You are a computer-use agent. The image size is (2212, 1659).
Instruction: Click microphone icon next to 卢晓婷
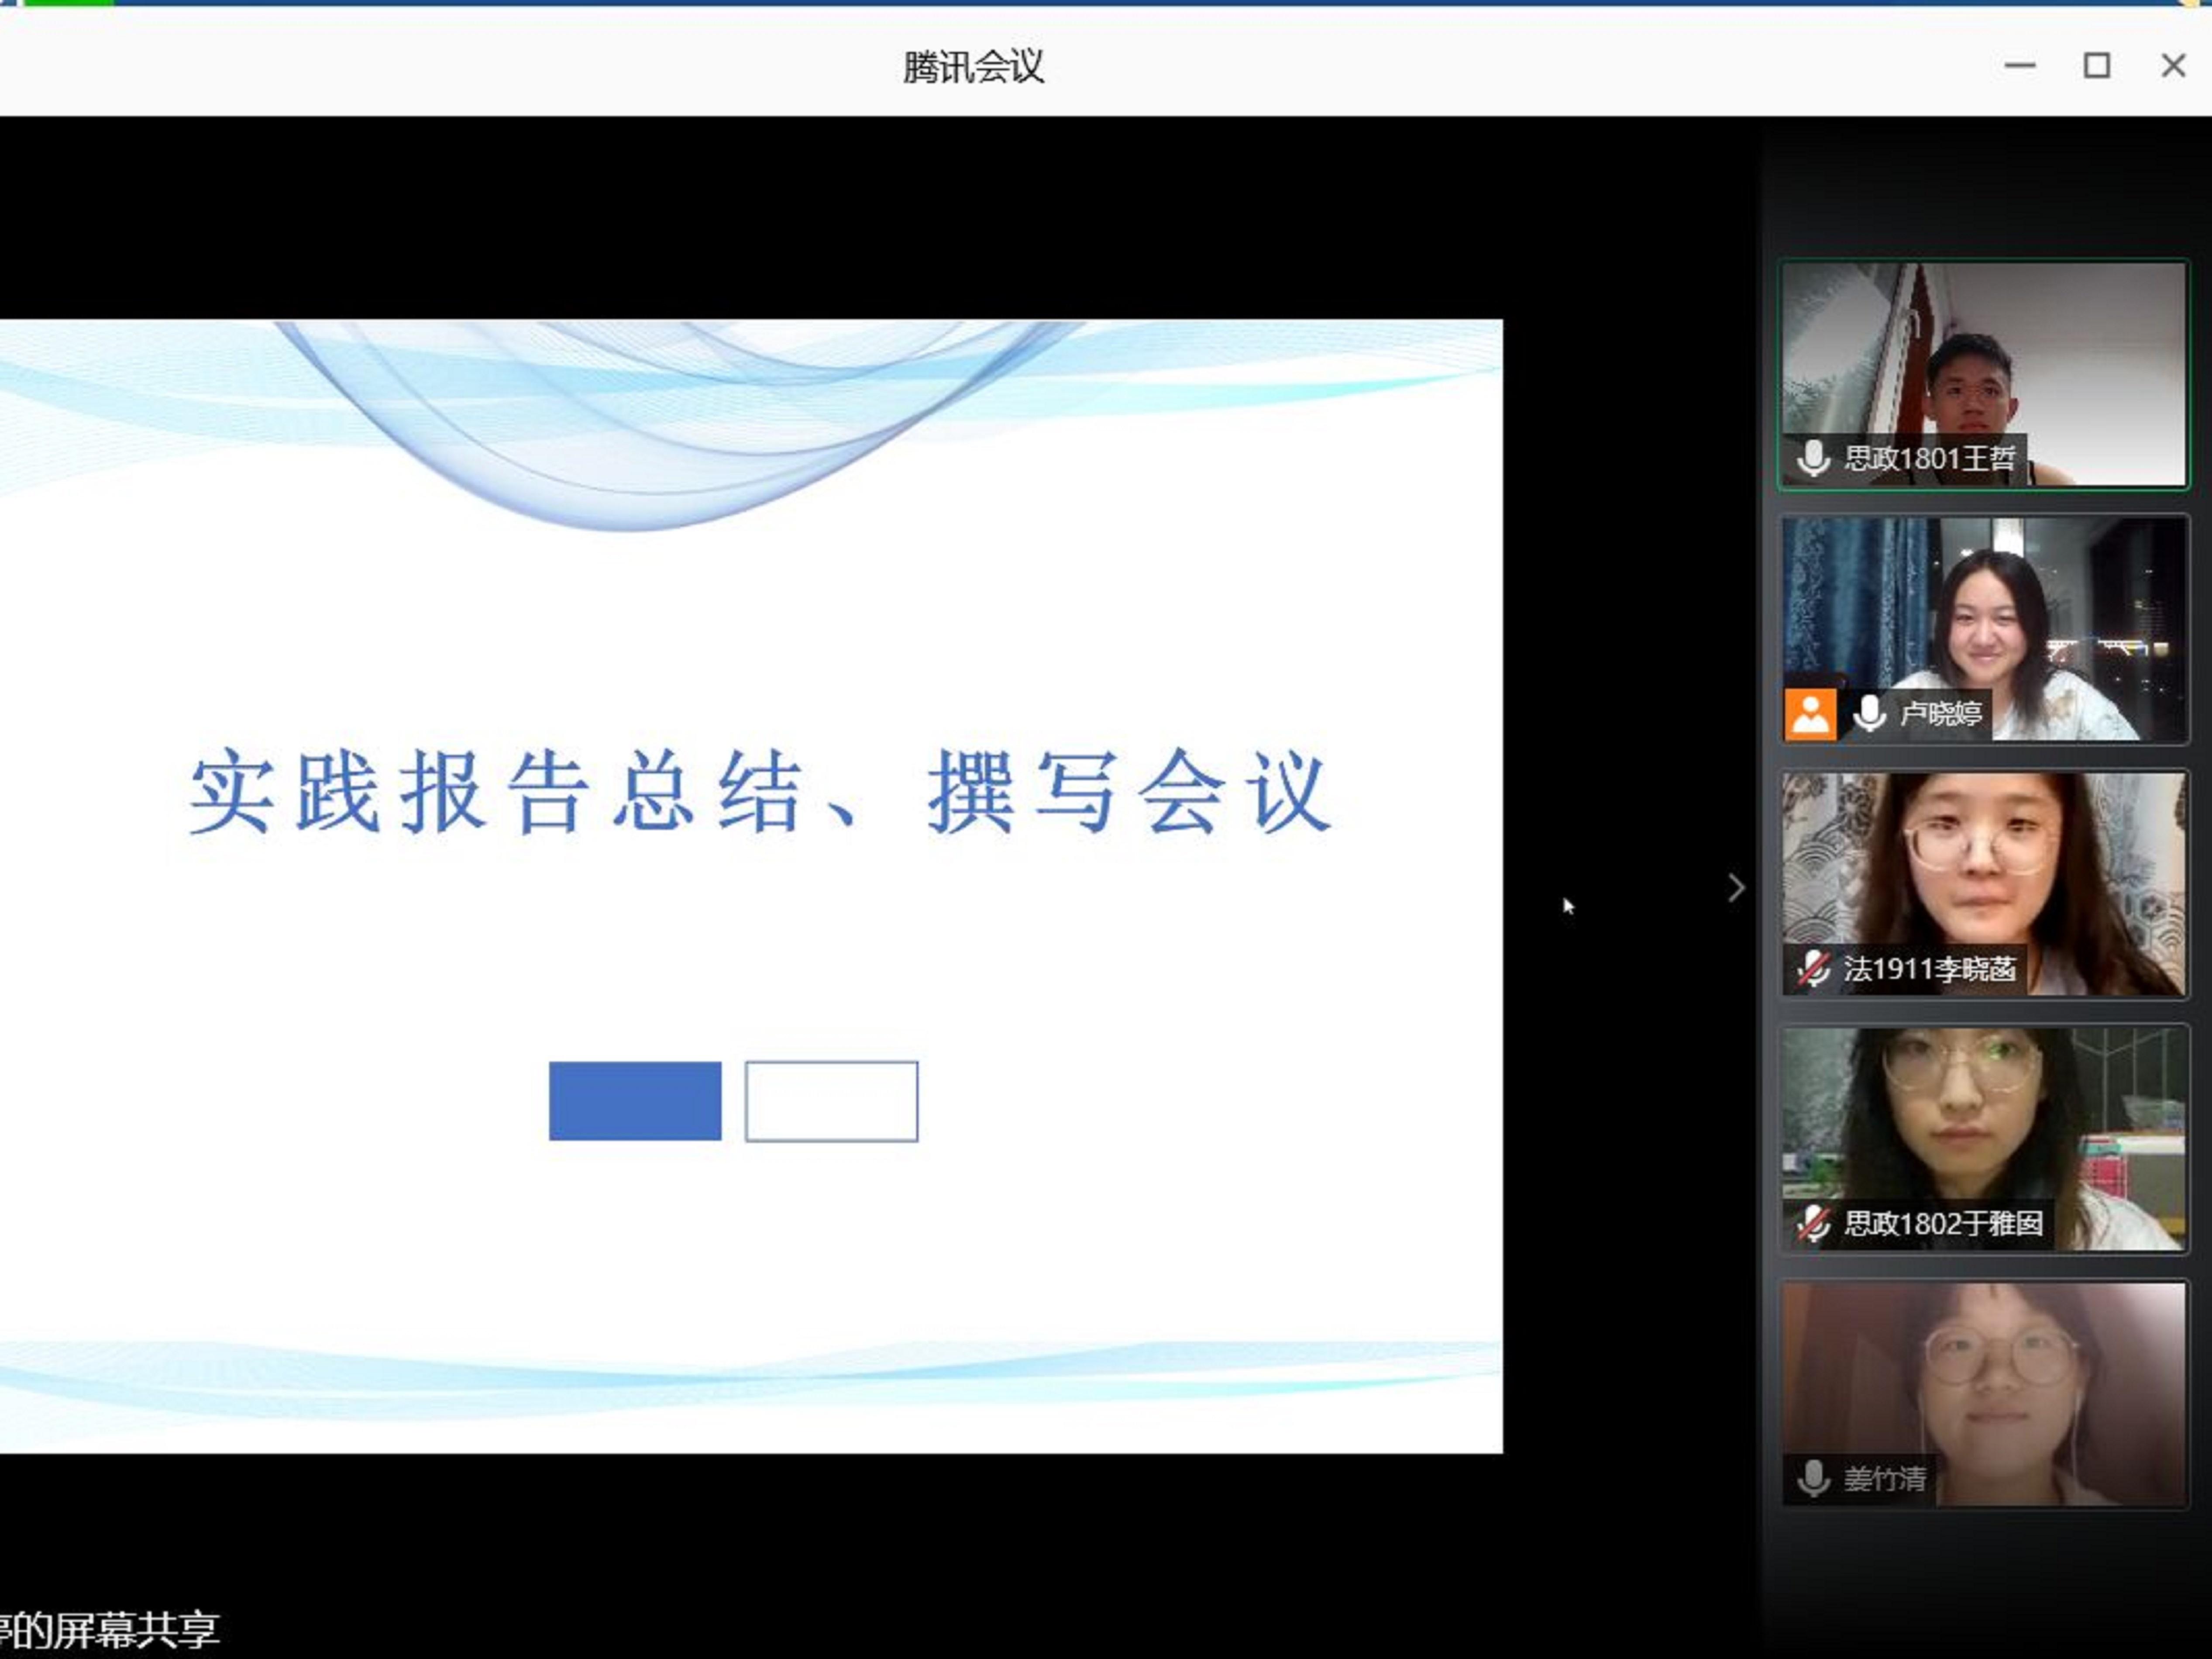(x=1869, y=714)
